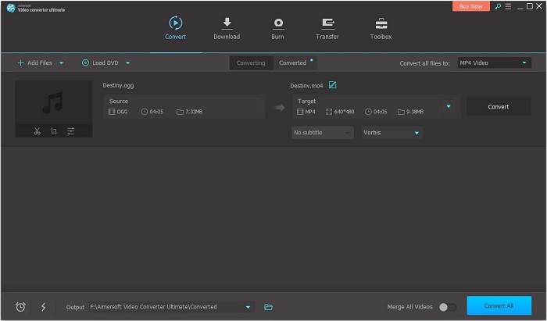Click the target size 9.38MB text
This screenshot has width=547, height=321.
pos(415,112)
